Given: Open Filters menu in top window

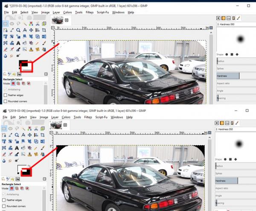Looking at the screenshot, I should [90, 12].
